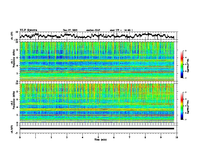Viewport: 199px width, 154px height.
Task: Click the "Time (min)" axis label
Action: click(x=101, y=140)
